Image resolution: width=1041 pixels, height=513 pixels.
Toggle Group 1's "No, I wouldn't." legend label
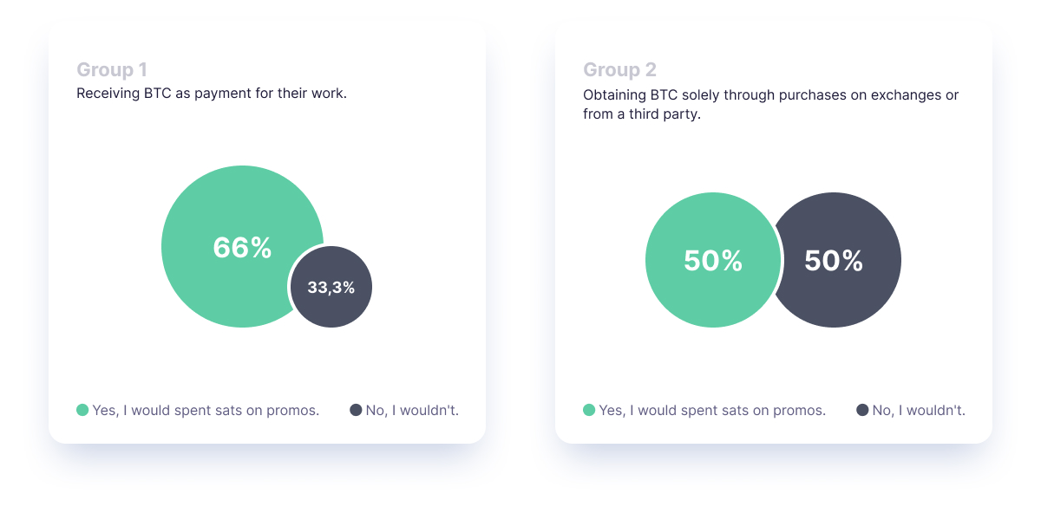tap(412, 410)
